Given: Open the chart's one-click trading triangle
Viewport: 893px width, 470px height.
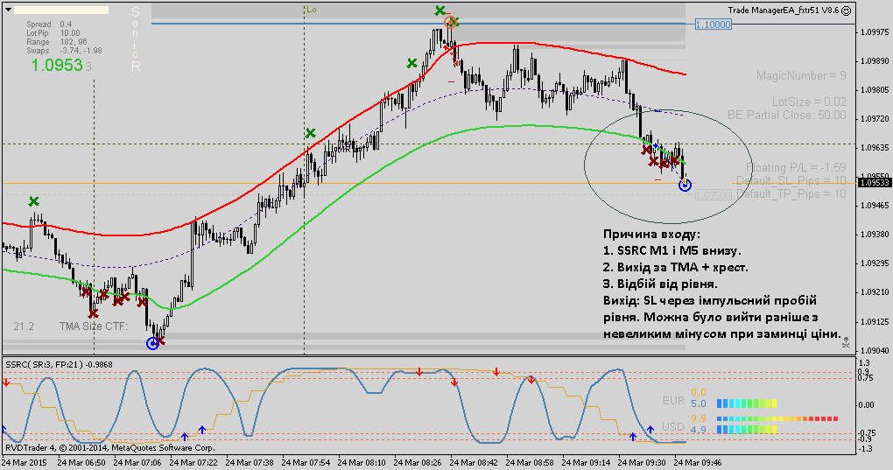Looking at the screenshot, I should pos(8,10).
